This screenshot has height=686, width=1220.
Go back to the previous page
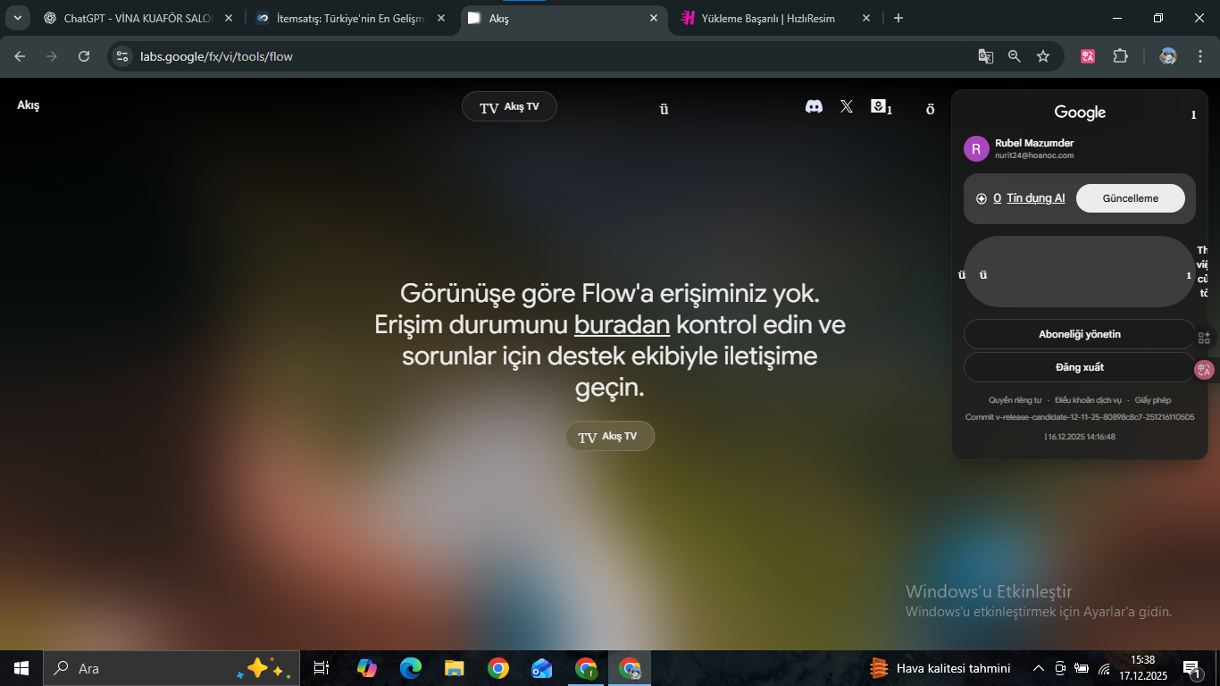tap(21, 56)
